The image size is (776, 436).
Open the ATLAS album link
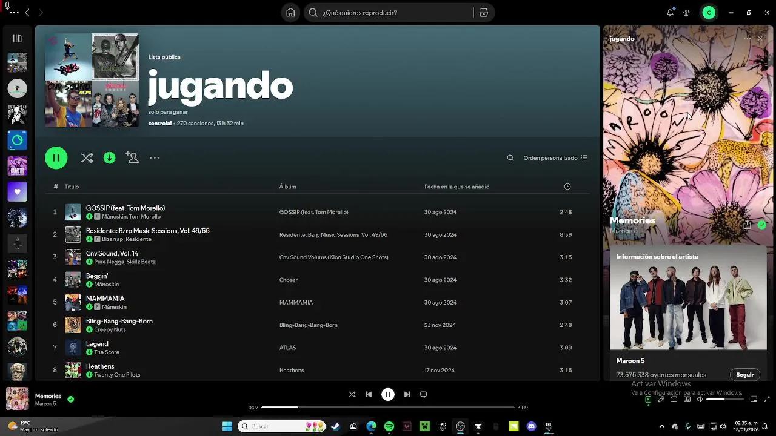pos(287,348)
